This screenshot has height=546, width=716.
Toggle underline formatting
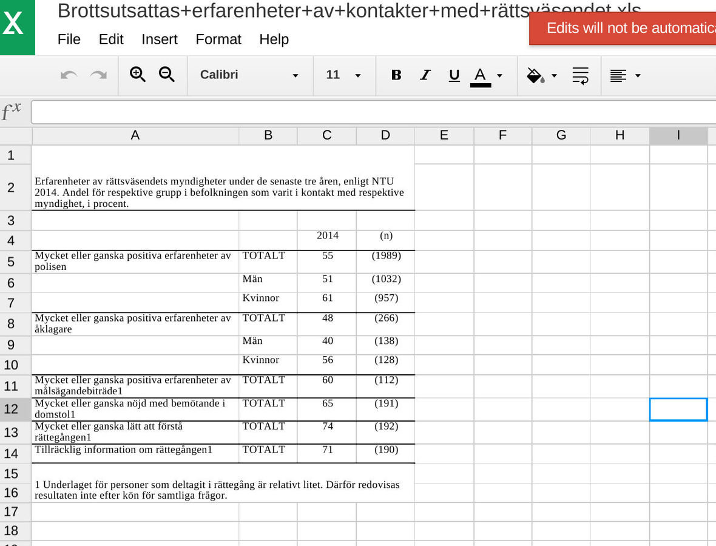454,75
